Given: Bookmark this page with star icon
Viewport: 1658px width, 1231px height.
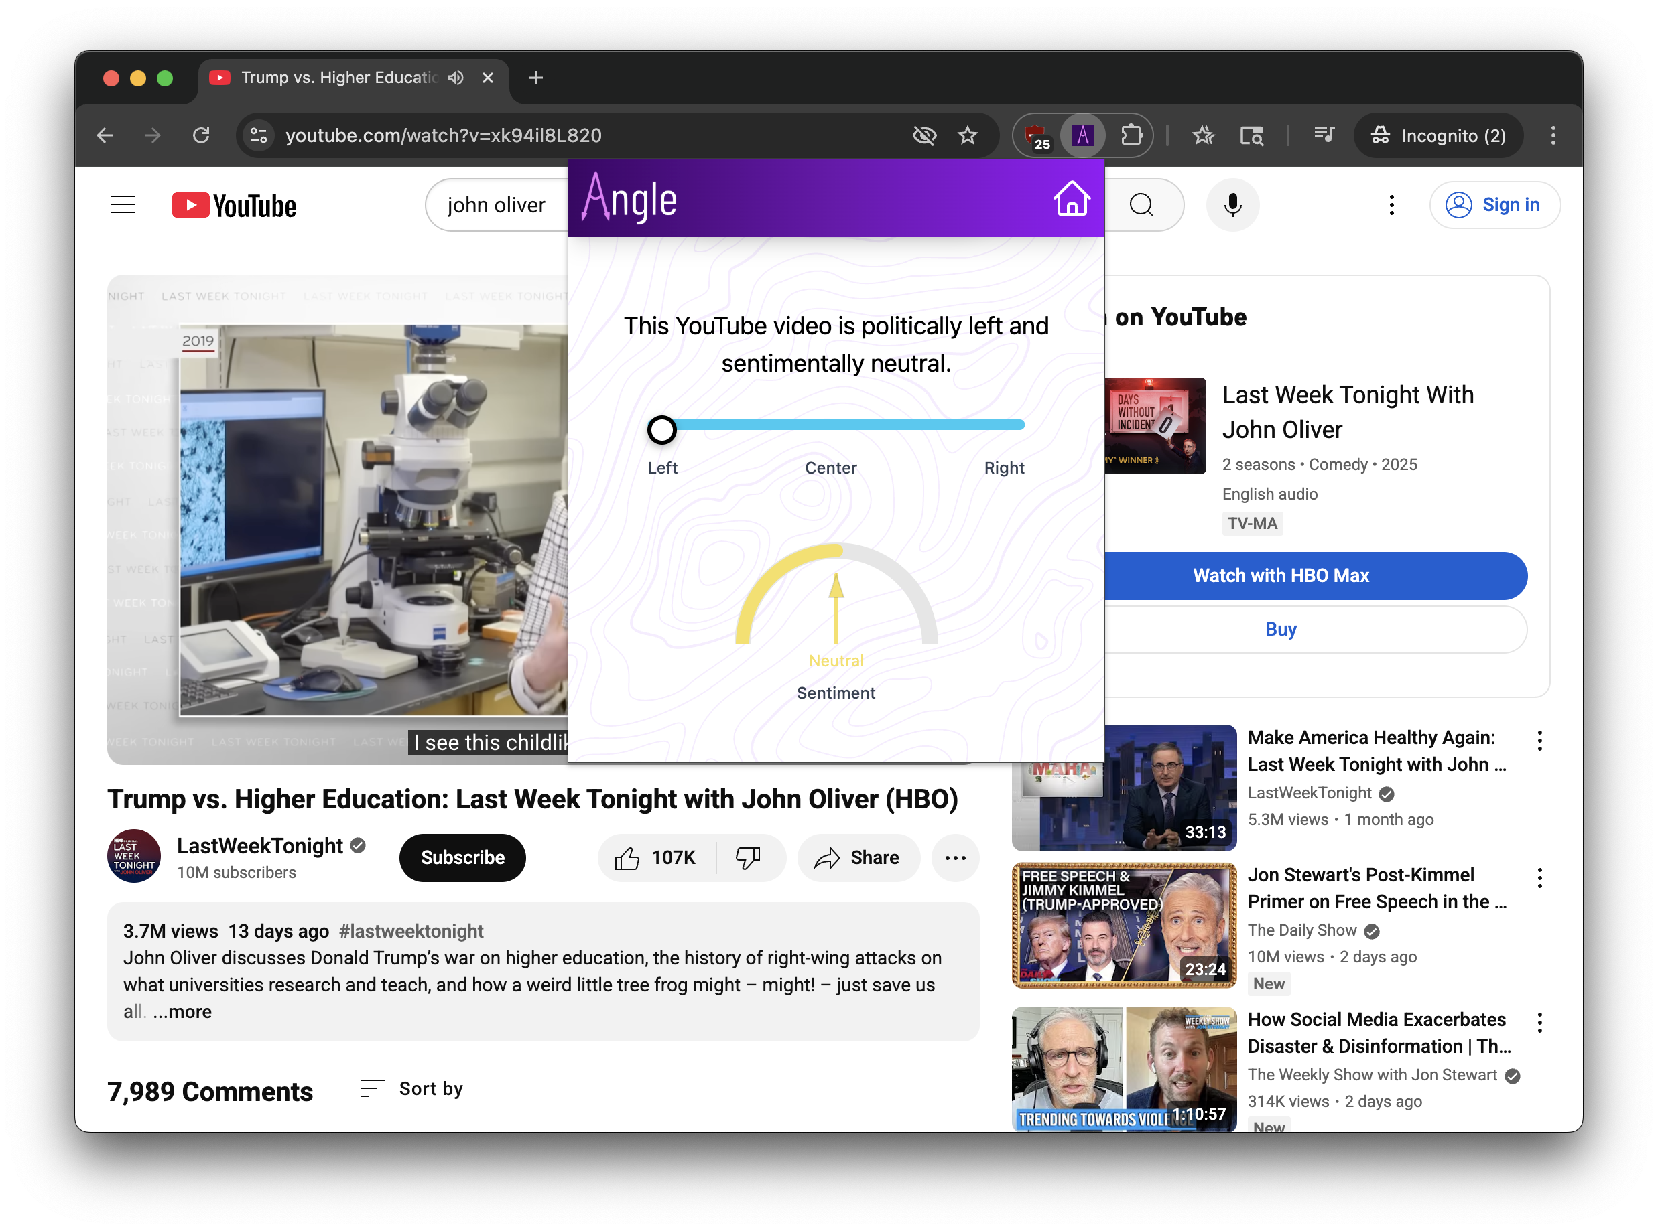Looking at the screenshot, I should pos(968,135).
